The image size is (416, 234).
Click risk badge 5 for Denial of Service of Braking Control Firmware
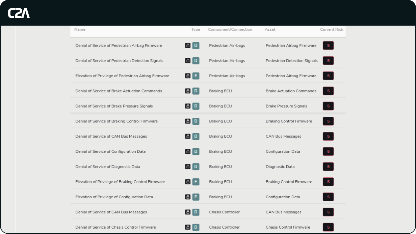(328, 121)
